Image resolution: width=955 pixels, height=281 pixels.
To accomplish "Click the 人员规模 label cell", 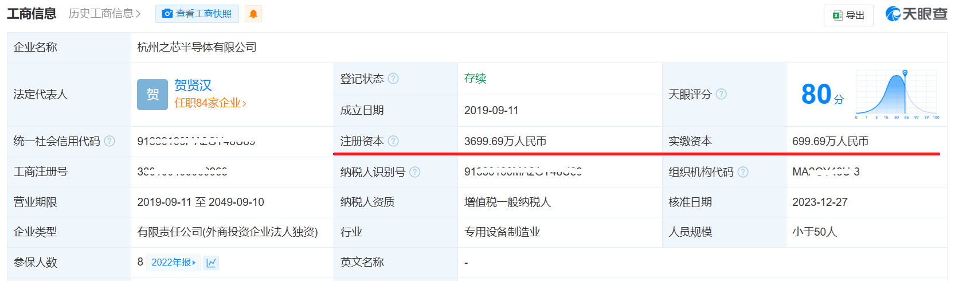I will [x=724, y=232].
